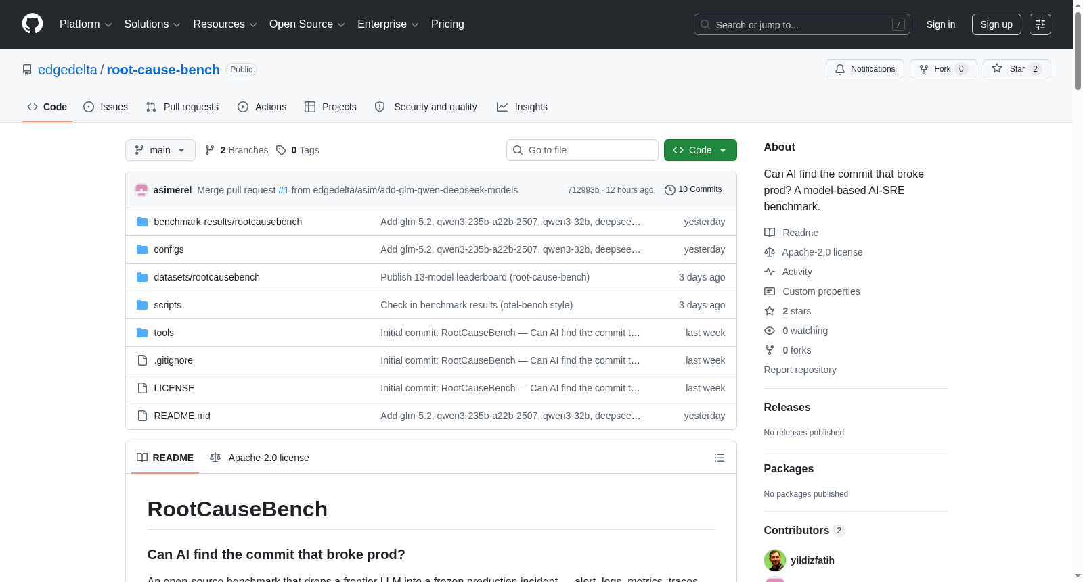Open the datasets/rootcausebench folder

[x=207, y=277]
